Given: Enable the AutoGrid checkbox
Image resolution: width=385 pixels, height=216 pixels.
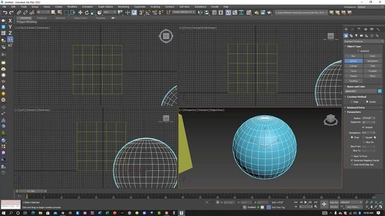Looking at the screenshot, I should pyautogui.click(x=359, y=51).
